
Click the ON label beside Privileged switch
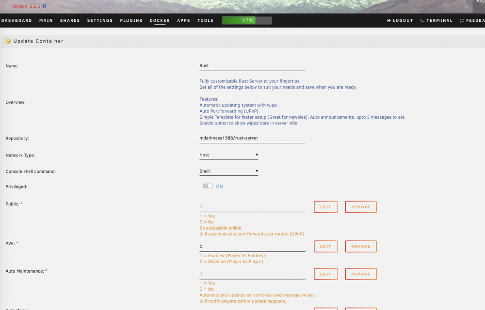coord(219,186)
